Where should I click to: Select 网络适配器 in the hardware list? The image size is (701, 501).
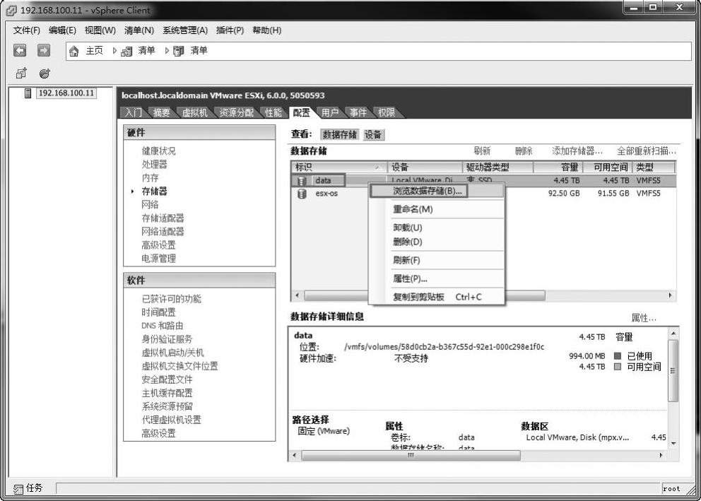(163, 231)
